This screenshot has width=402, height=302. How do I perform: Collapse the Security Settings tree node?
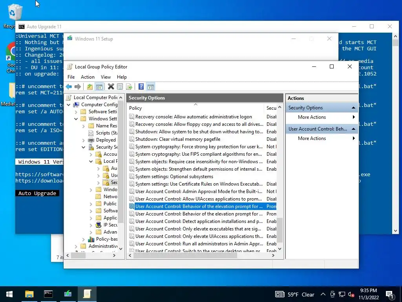[x=83, y=147]
